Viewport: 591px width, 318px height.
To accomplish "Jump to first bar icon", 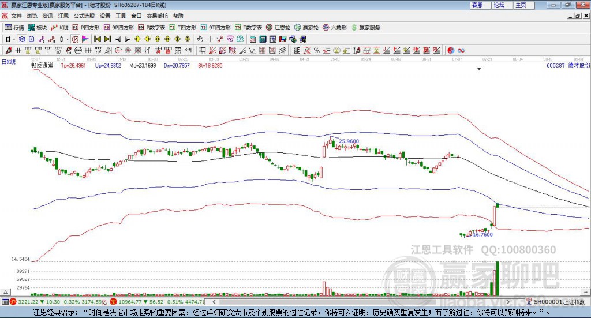I will (x=97, y=39).
